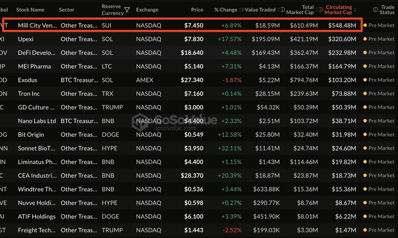Open the GD Culture ... stock name
The image size is (398, 238).
coord(36,107)
